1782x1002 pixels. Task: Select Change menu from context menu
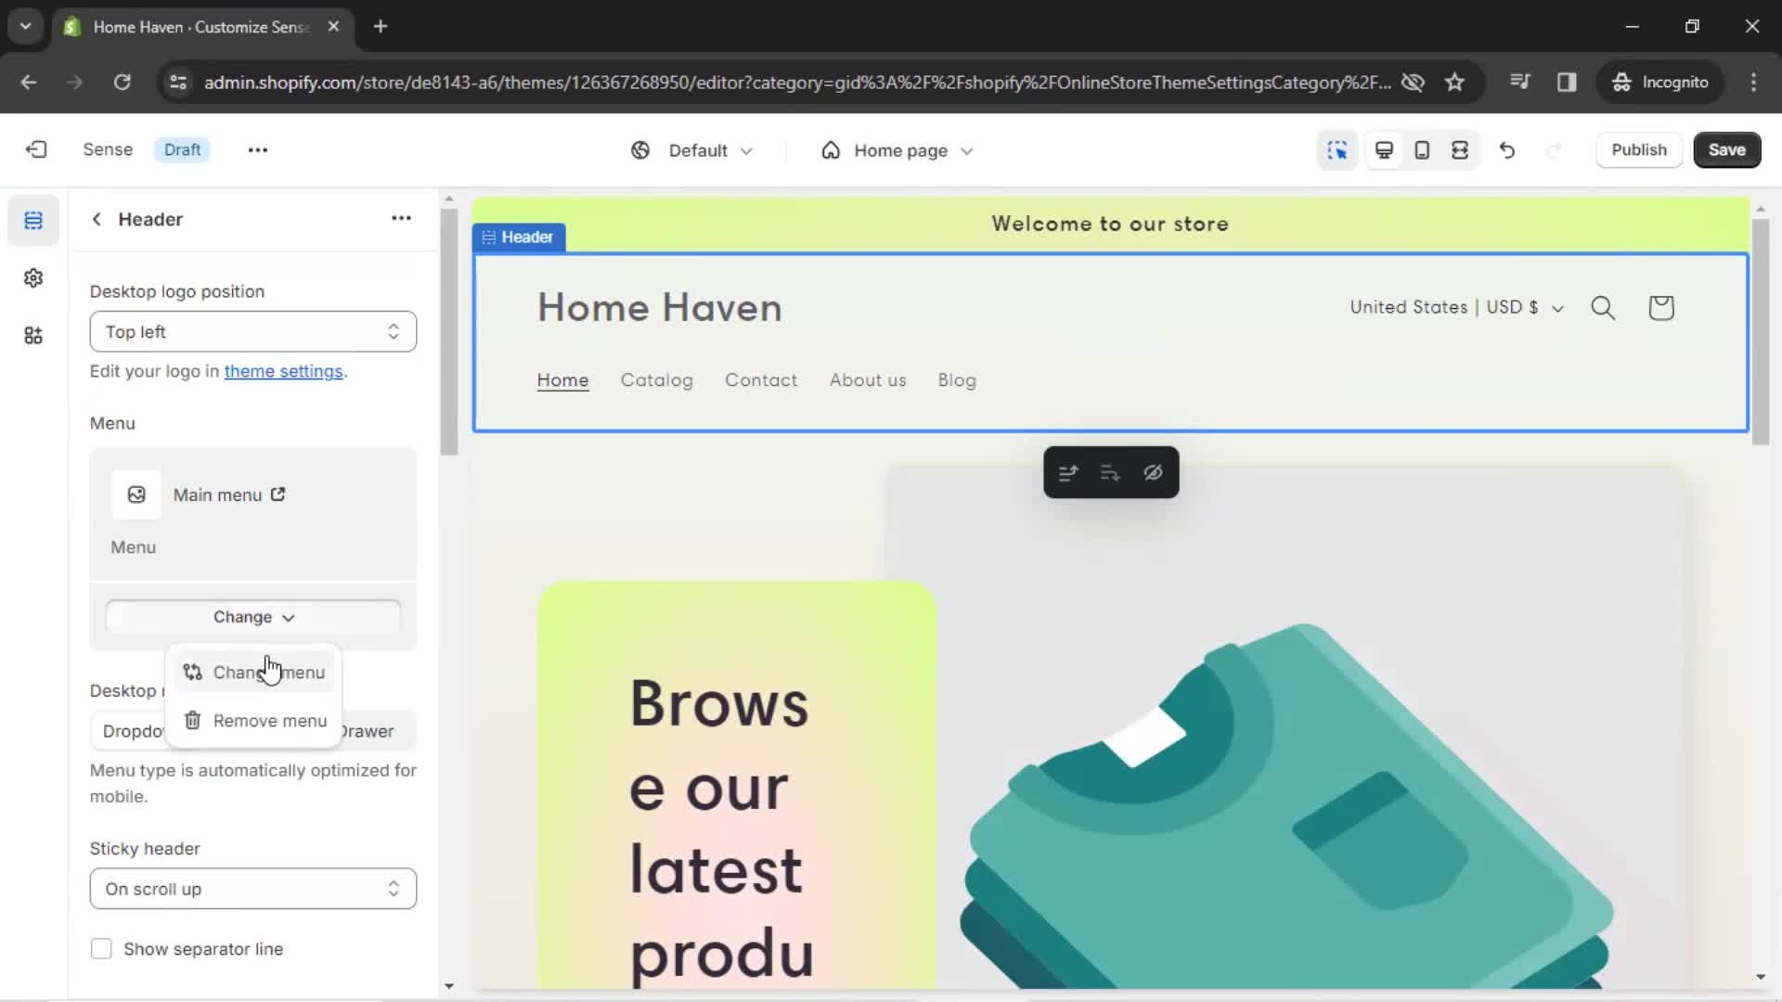(x=253, y=672)
